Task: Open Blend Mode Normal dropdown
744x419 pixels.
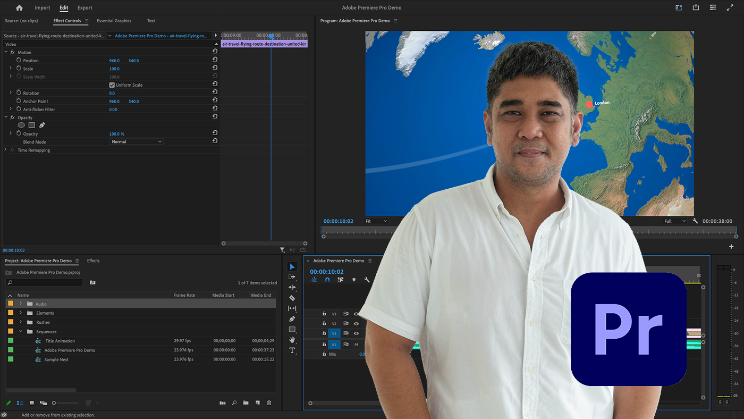Action: click(136, 141)
